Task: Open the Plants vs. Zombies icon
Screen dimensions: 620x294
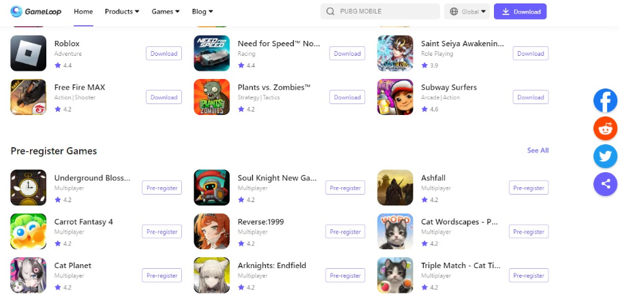Action: click(x=211, y=97)
